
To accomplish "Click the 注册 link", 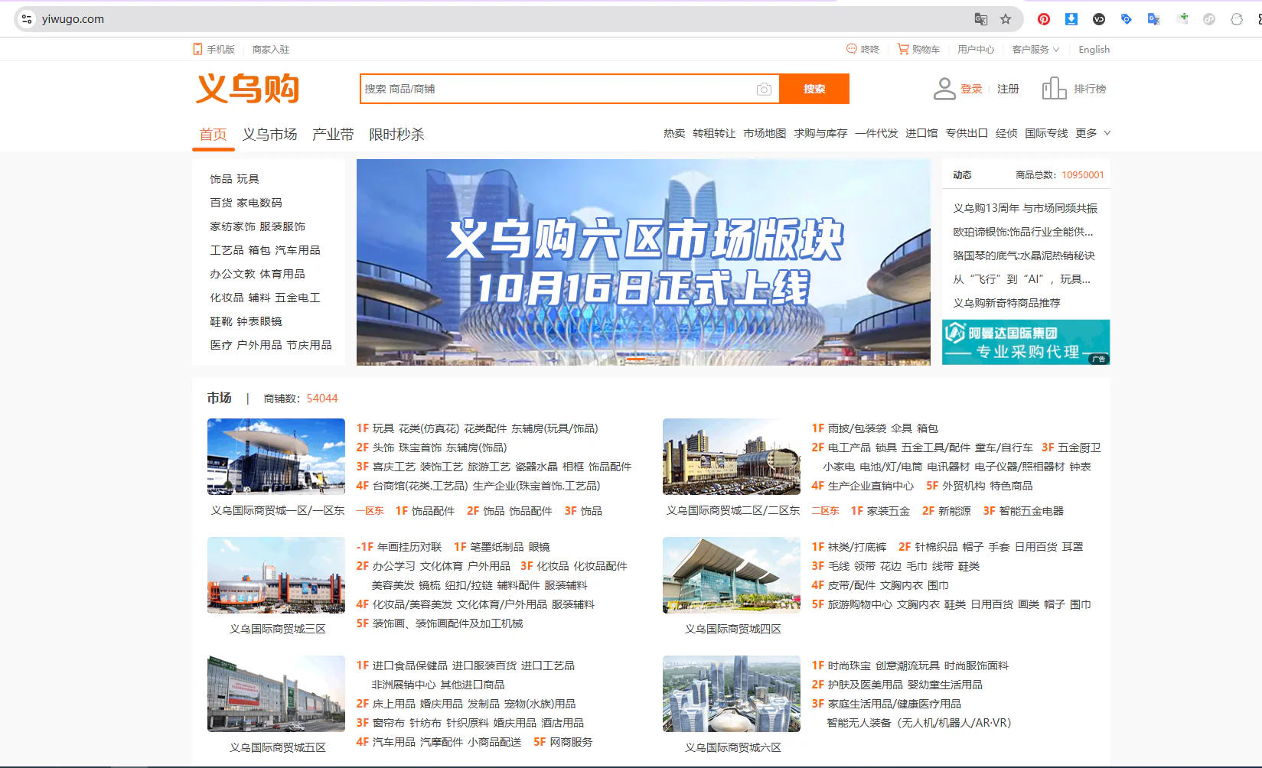I will (1008, 89).
